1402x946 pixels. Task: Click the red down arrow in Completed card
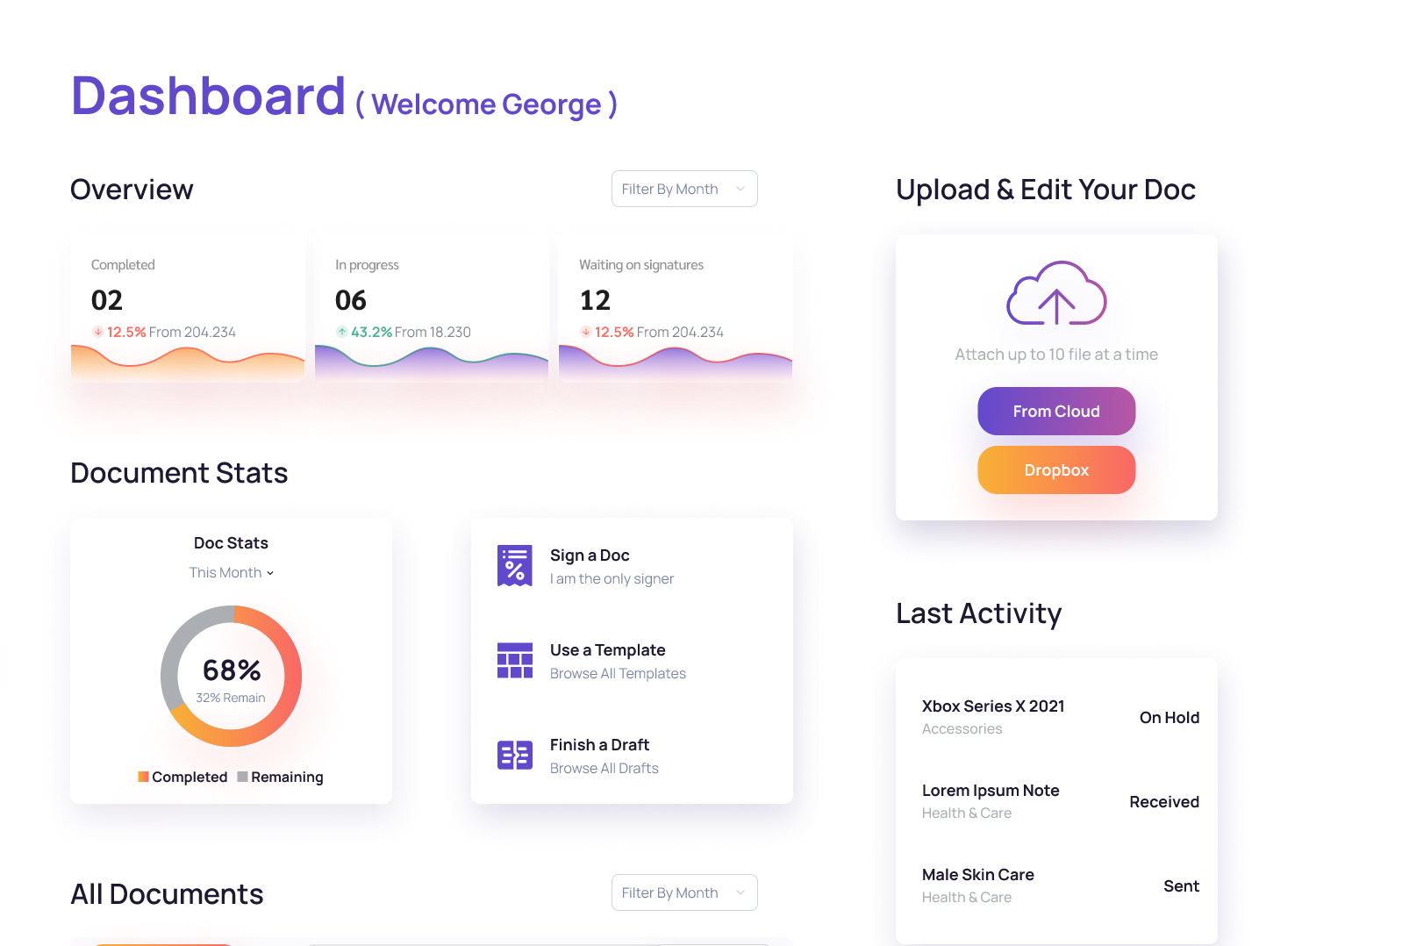(x=98, y=332)
